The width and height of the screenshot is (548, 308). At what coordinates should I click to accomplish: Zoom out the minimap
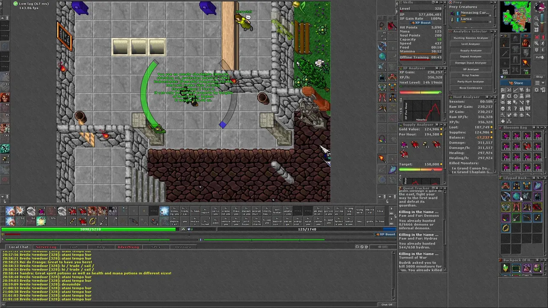click(537, 18)
